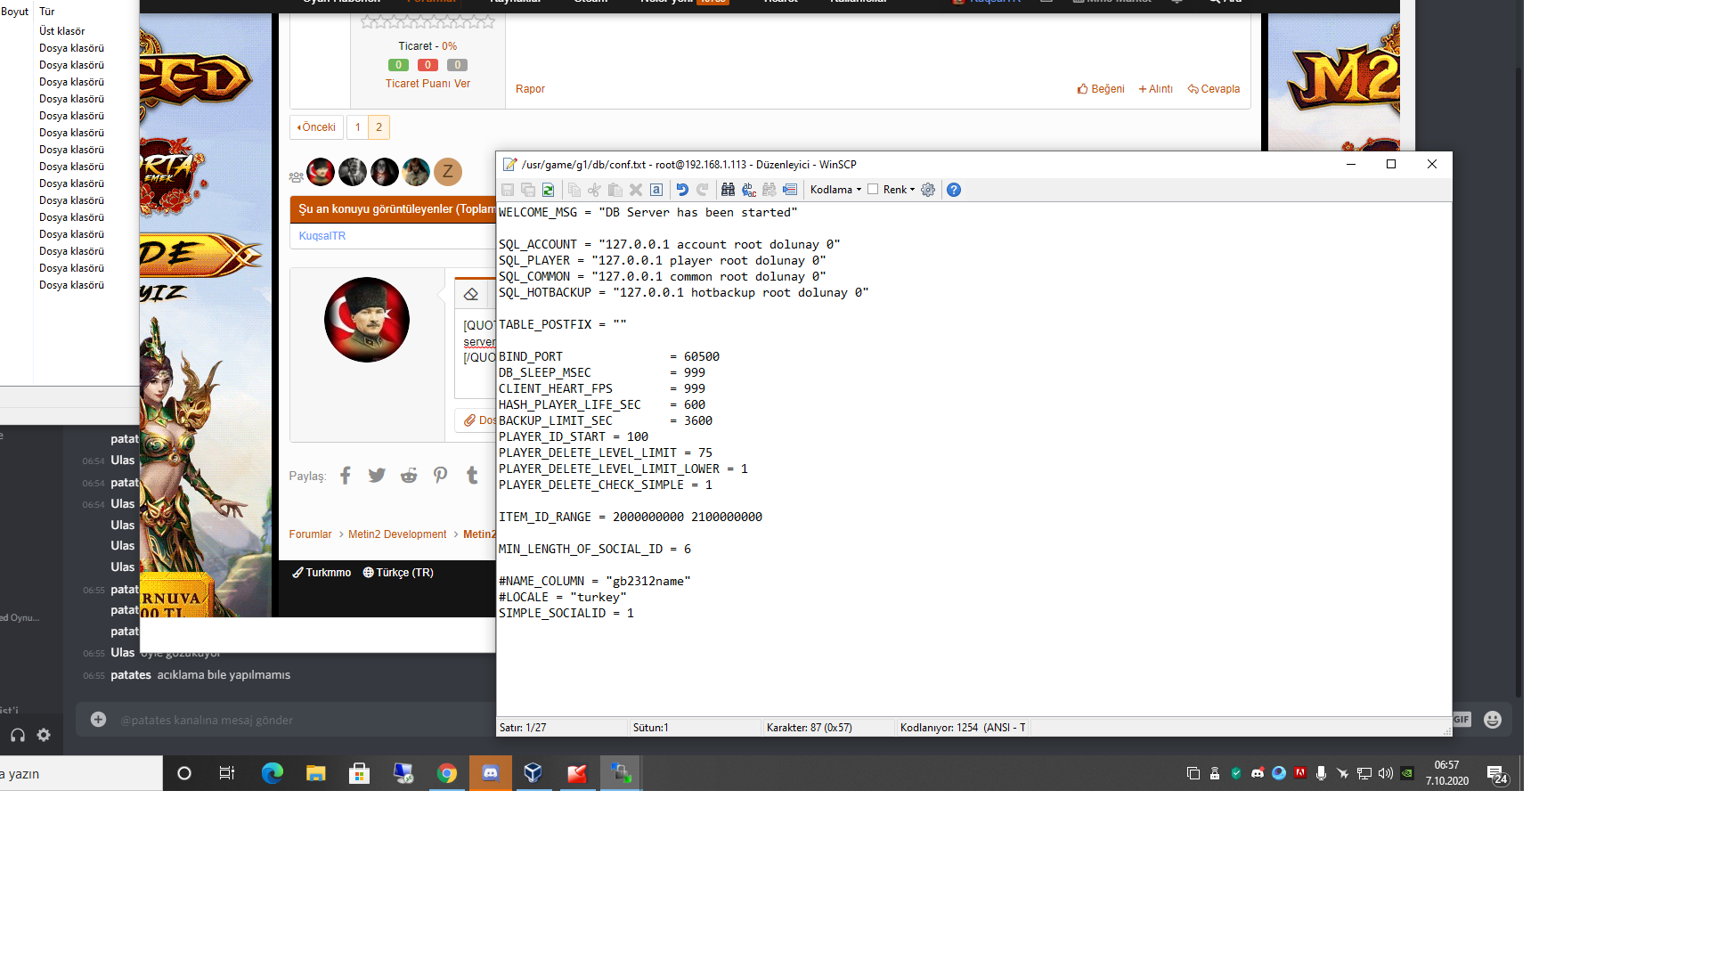Open WinSCP editor help icon

click(x=954, y=190)
